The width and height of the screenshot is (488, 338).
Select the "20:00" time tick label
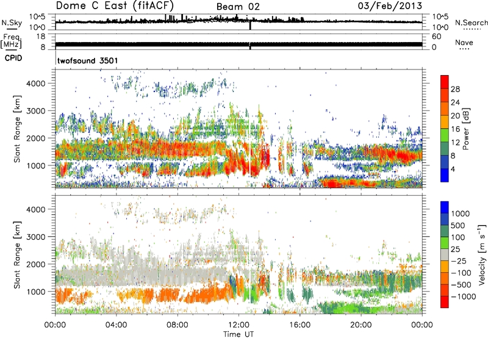[361, 325]
